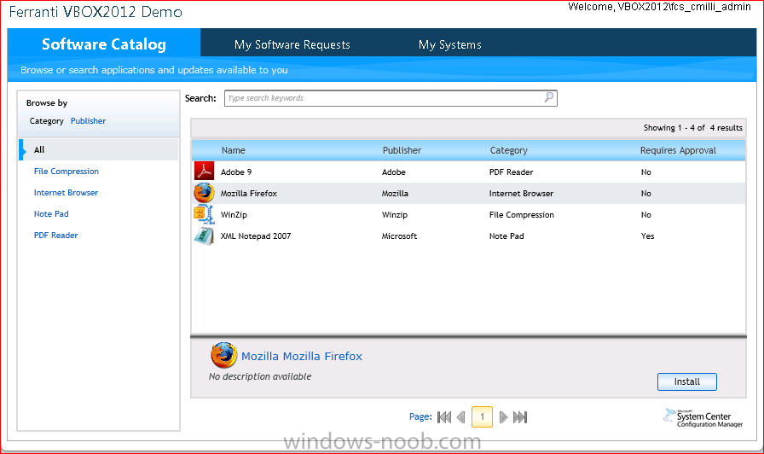
Task: Go to next page arrow
Action: (503, 417)
